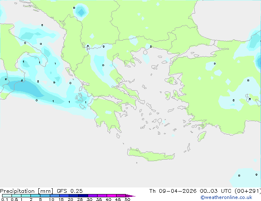This screenshot has width=261, height=201.
Task: Pick the 5–10 mm legend swatch
Action: [x=45, y=196]
